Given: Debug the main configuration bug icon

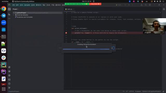Looking at the screenshot, I should point(129,5).
